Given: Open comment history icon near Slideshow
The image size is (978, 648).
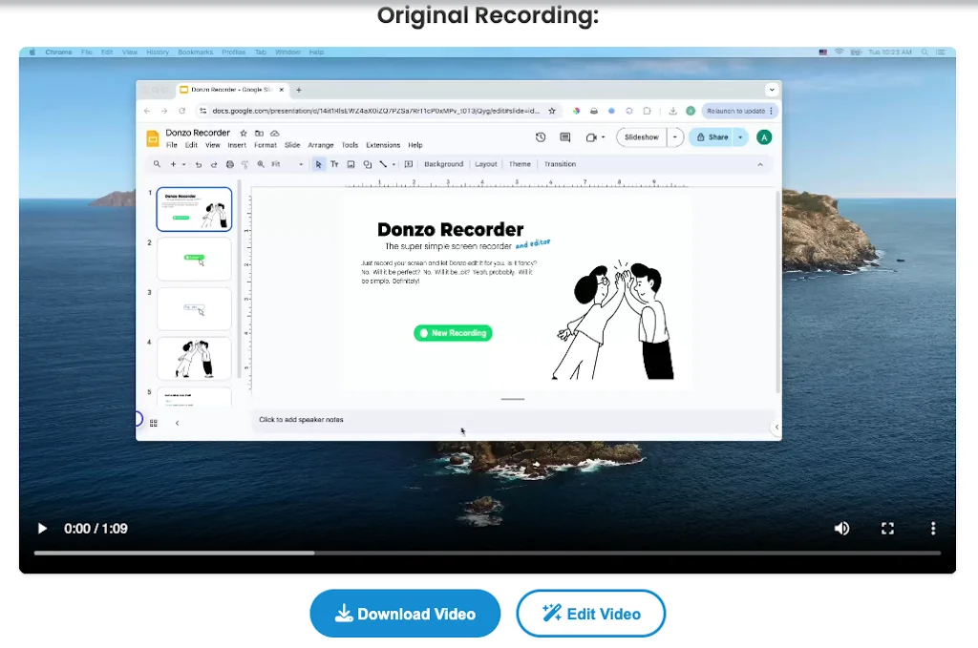Looking at the screenshot, I should [566, 137].
